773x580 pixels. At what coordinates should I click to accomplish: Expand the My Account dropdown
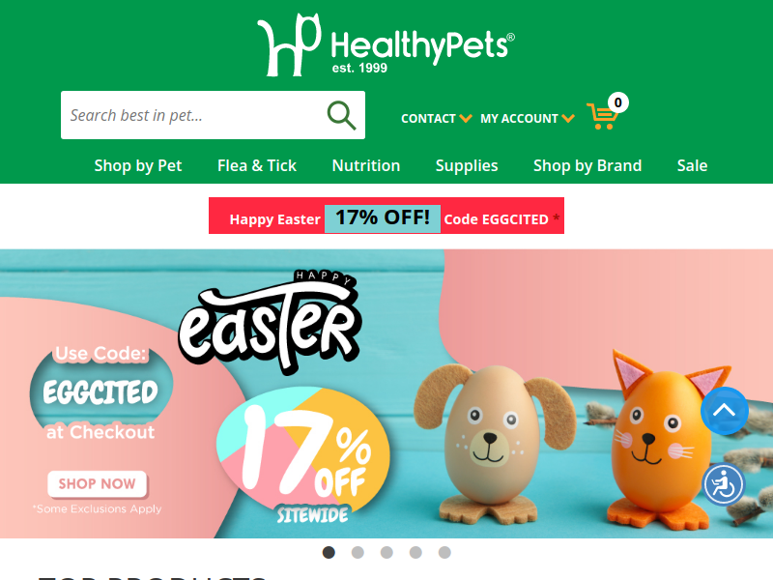[527, 118]
